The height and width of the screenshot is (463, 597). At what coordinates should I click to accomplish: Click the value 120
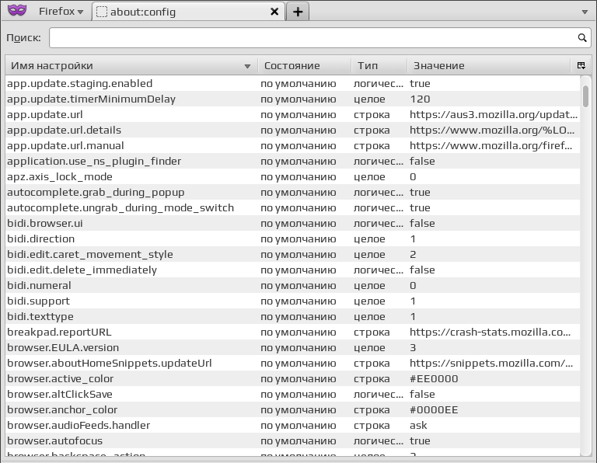(x=420, y=99)
